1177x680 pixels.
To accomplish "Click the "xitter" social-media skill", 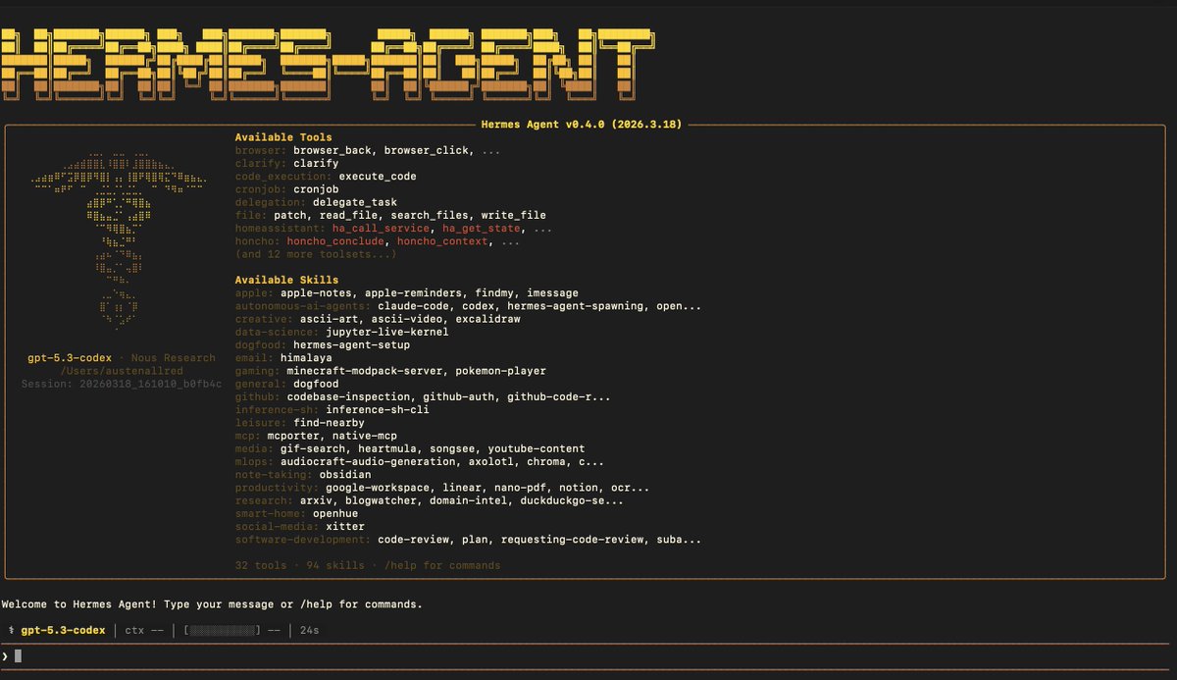I will 345,527.
